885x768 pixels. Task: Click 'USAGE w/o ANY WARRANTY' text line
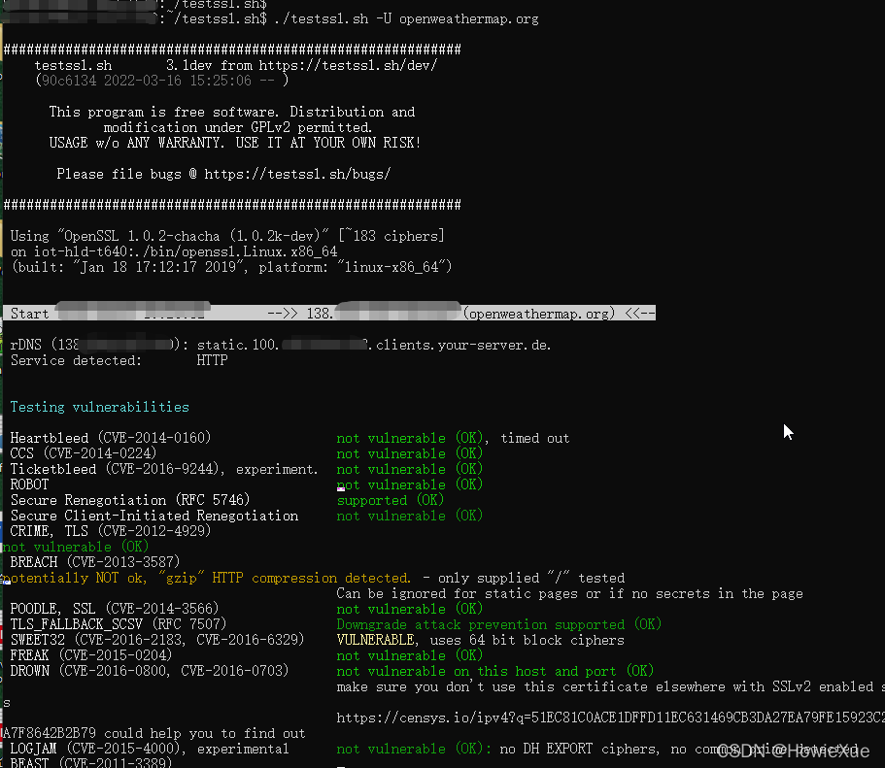point(235,143)
